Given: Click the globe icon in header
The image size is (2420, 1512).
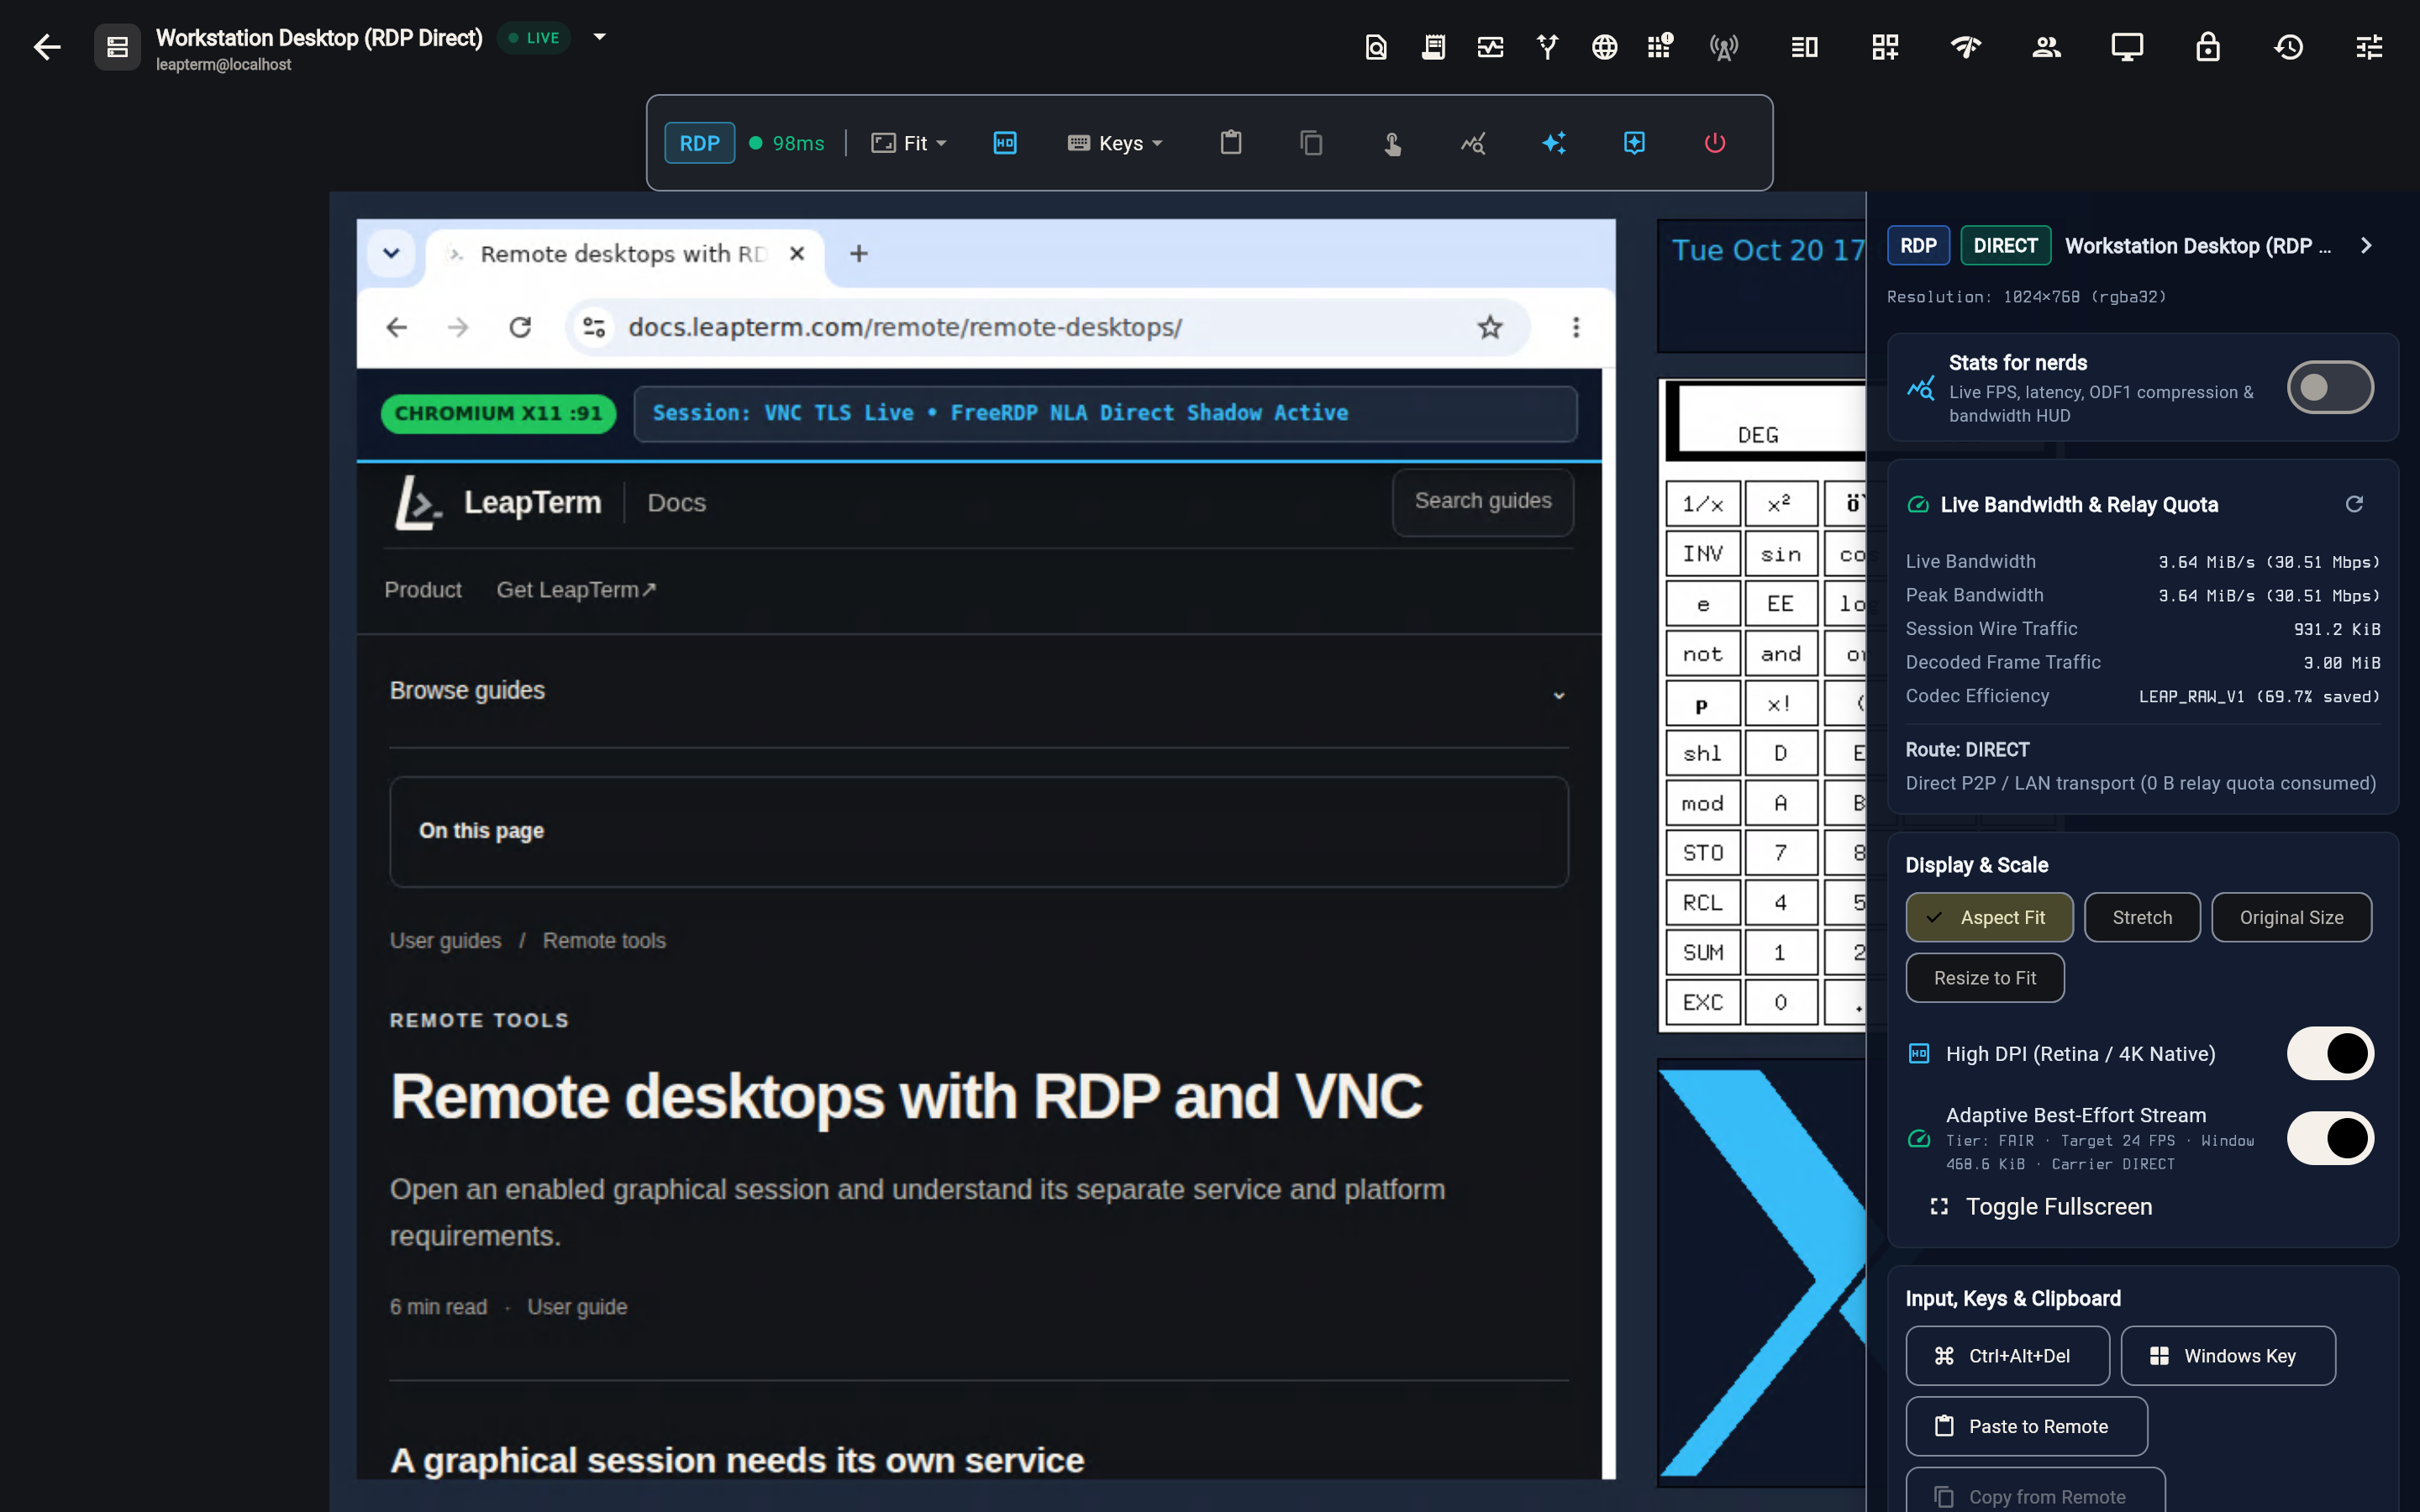Looking at the screenshot, I should click(x=1604, y=47).
